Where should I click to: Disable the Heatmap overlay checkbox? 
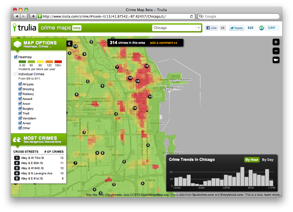[16, 57]
